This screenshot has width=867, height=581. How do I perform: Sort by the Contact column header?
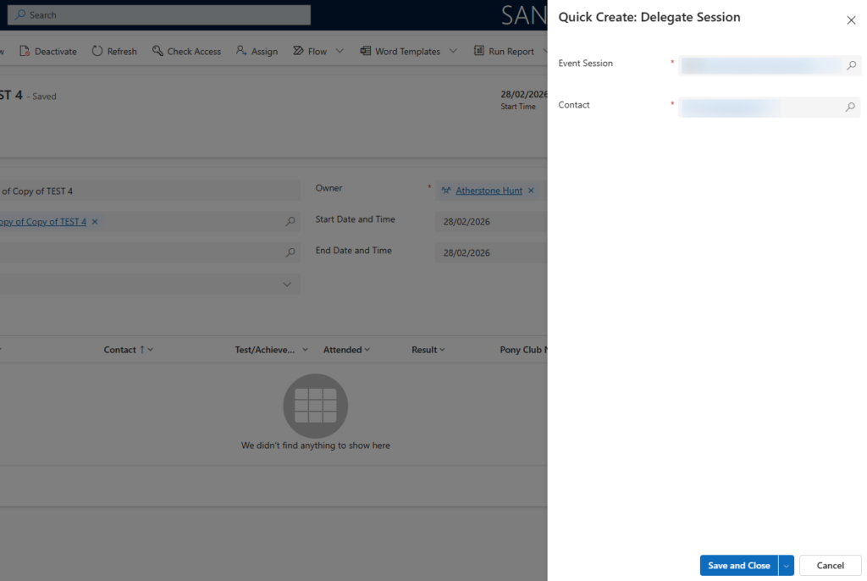119,350
